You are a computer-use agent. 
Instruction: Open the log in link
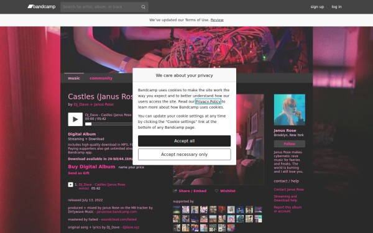(x=336, y=7)
